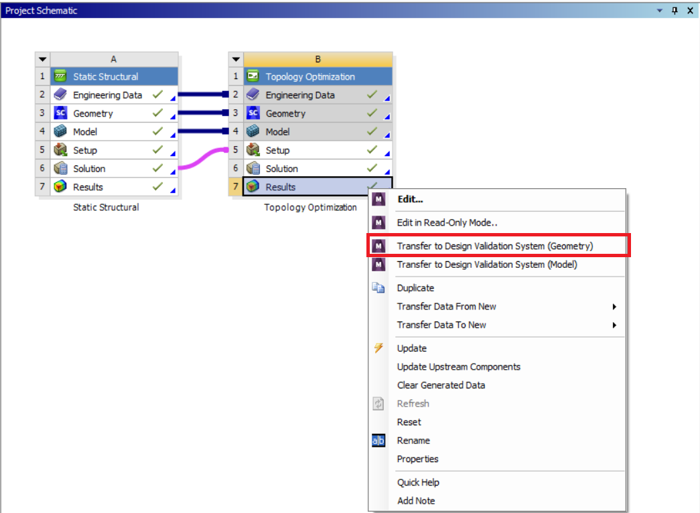Click the Results icon in system A
700x513 pixels.
pyautogui.click(x=60, y=187)
